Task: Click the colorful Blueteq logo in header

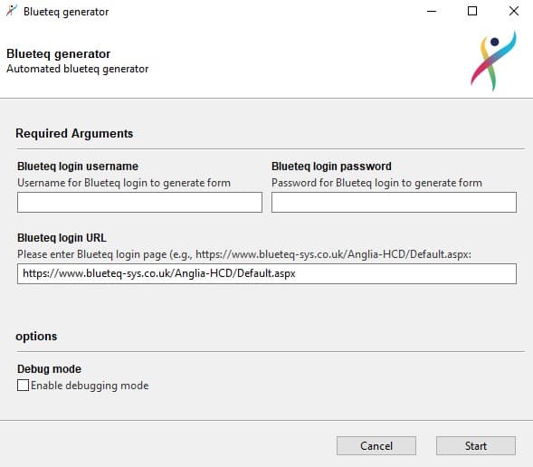Action: 493,62
